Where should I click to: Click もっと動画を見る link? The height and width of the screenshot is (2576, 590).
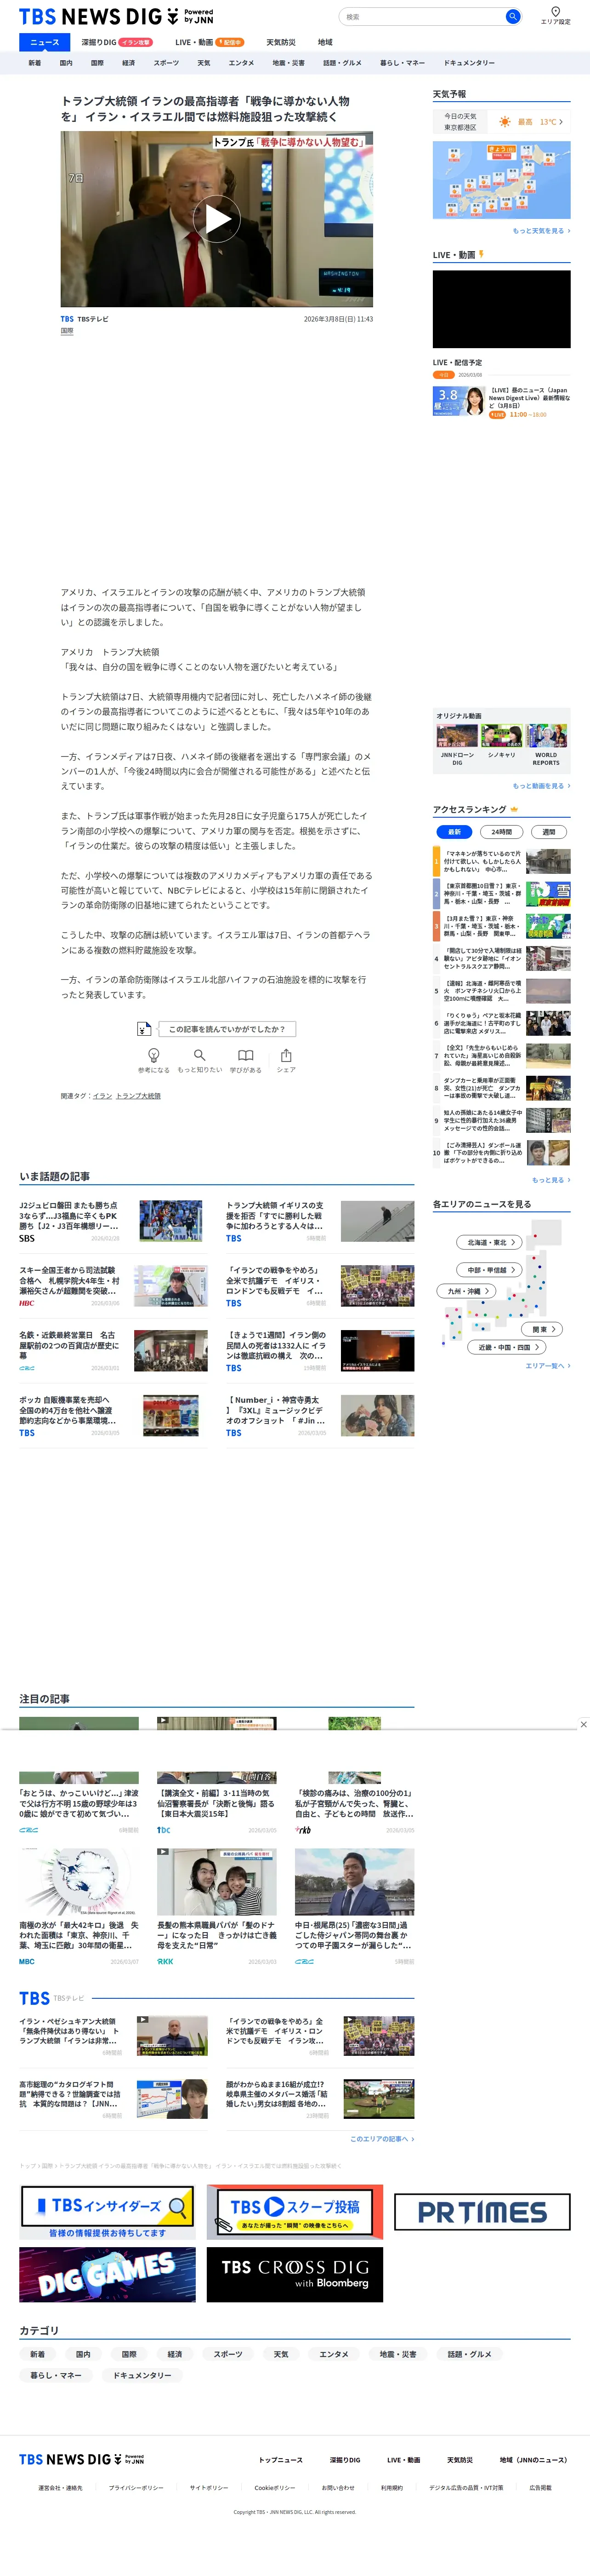click(x=541, y=786)
